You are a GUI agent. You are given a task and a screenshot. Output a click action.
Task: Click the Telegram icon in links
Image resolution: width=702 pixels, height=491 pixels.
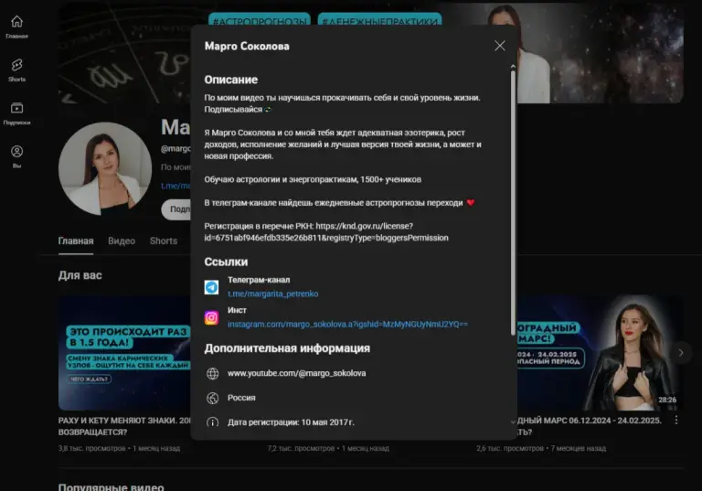tap(212, 287)
